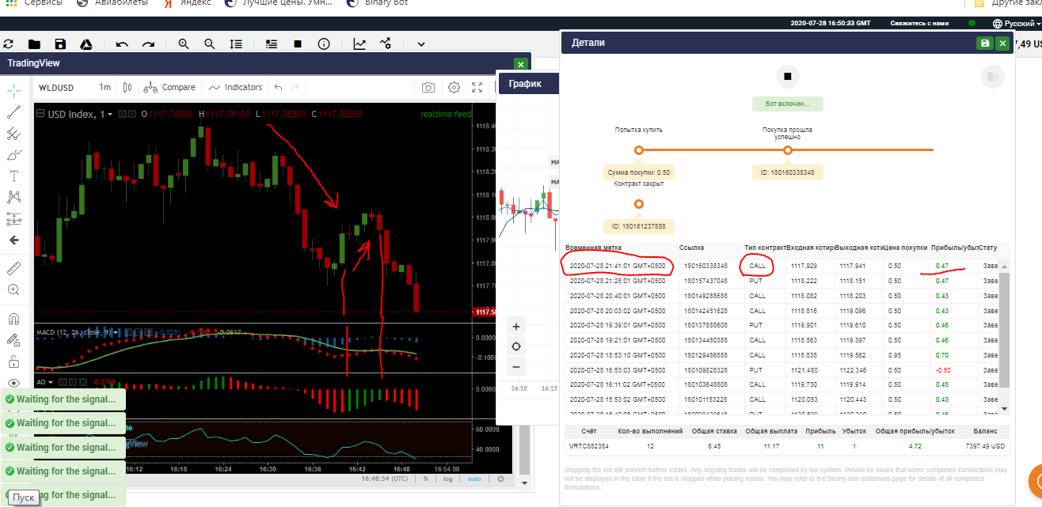Viewport: 1042px width, 507px height.
Task: Stop the bot in the Детали panel
Action: 787,77
